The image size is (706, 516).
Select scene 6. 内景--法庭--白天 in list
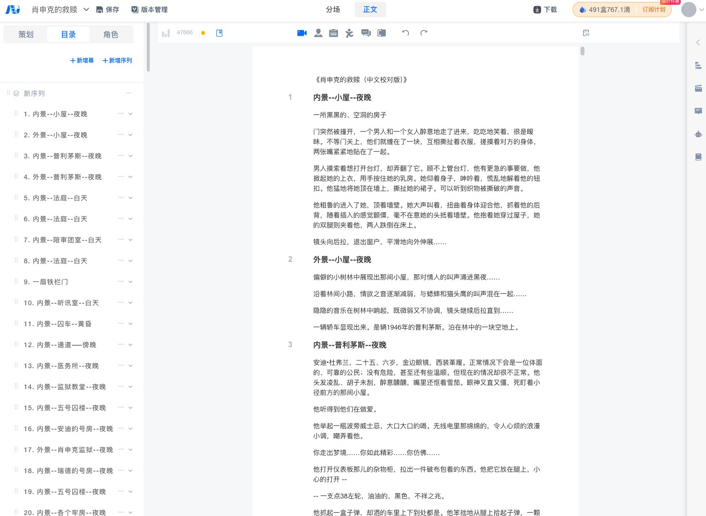55,219
